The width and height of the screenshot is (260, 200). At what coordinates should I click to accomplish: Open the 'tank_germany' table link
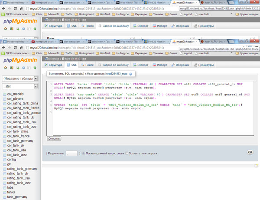click(x=17, y=197)
